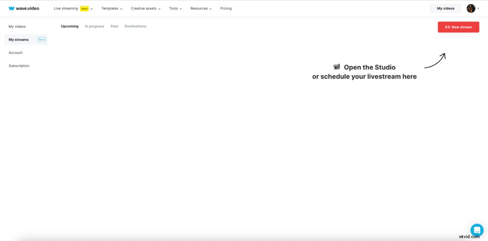This screenshot has width=488, height=241.
Task: Open the Destinations tab
Action: [135, 26]
